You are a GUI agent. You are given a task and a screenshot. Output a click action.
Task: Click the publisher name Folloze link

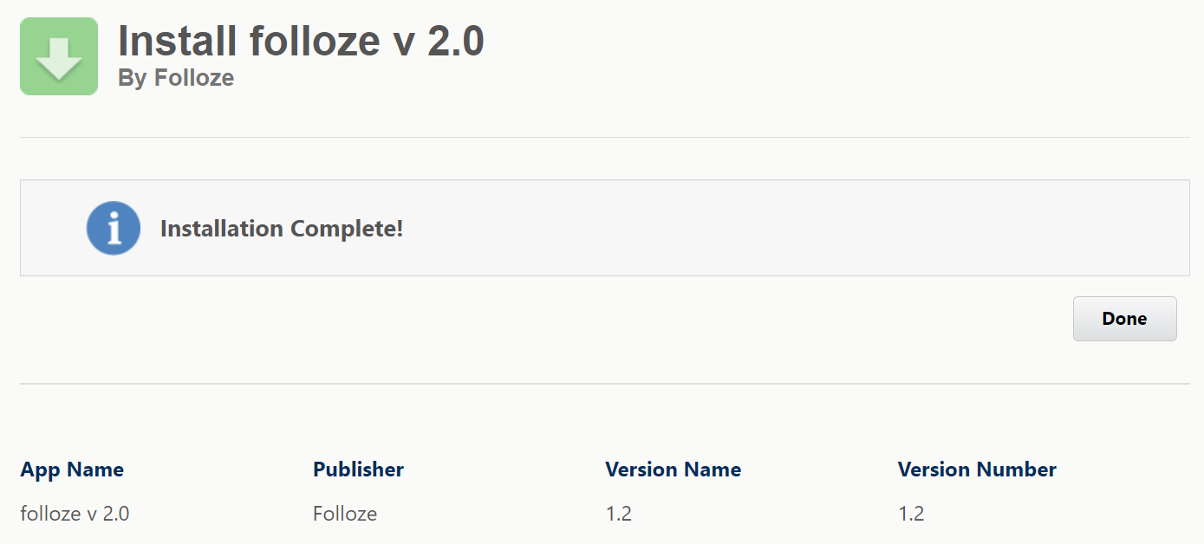344,513
